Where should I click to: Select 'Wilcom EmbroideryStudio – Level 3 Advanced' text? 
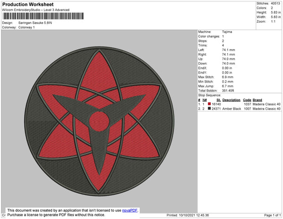(36, 10)
